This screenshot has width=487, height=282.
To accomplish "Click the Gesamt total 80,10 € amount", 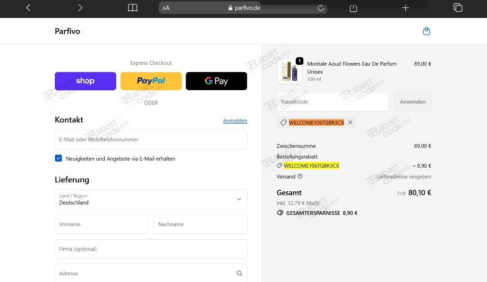I will [419, 193].
